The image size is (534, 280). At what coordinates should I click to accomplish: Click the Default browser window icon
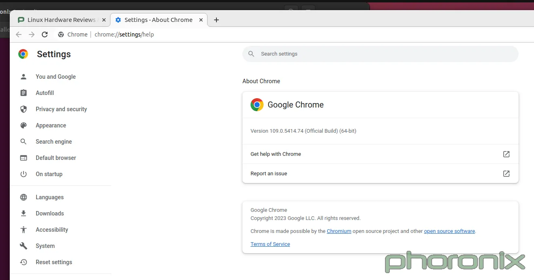pyautogui.click(x=24, y=158)
